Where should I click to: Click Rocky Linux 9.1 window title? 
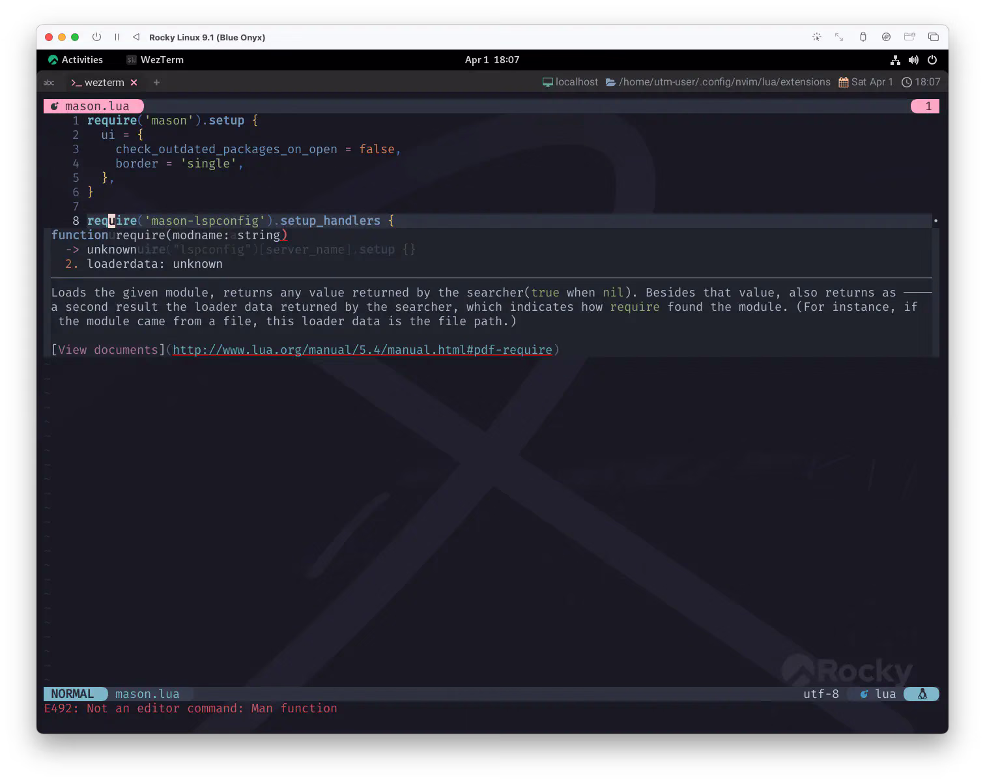207,37
